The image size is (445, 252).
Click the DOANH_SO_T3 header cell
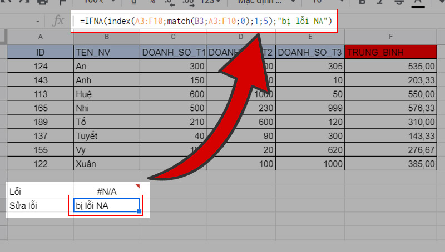pyautogui.click(x=309, y=52)
